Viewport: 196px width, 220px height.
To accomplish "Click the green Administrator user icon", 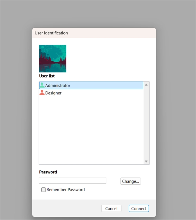I will coord(42,85).
